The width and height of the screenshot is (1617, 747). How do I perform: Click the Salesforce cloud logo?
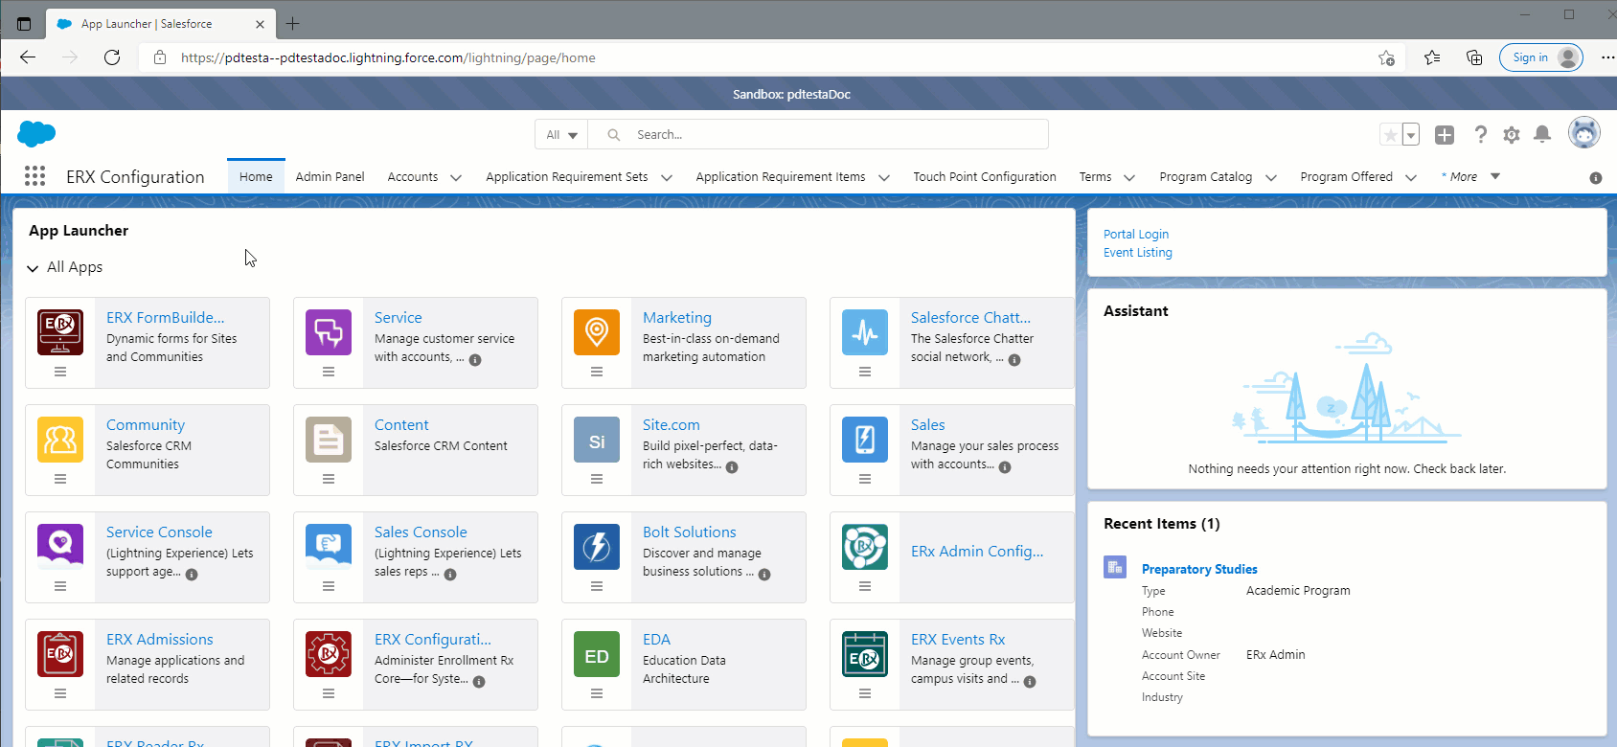[x=36, y=134]
